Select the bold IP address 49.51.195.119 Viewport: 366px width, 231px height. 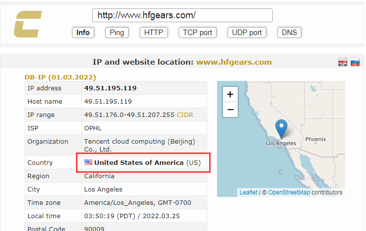pyautogui.click(x=110, y=88)
